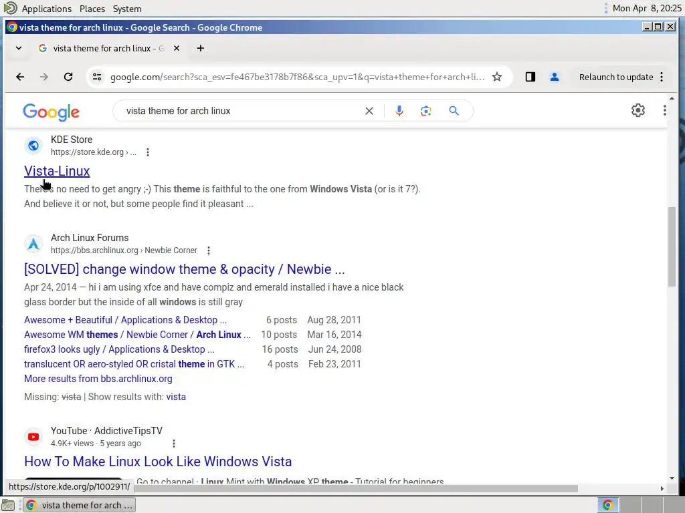685x513 pixels.
Task: View site information icon in address bar
Action: click(x=97, y=77)
